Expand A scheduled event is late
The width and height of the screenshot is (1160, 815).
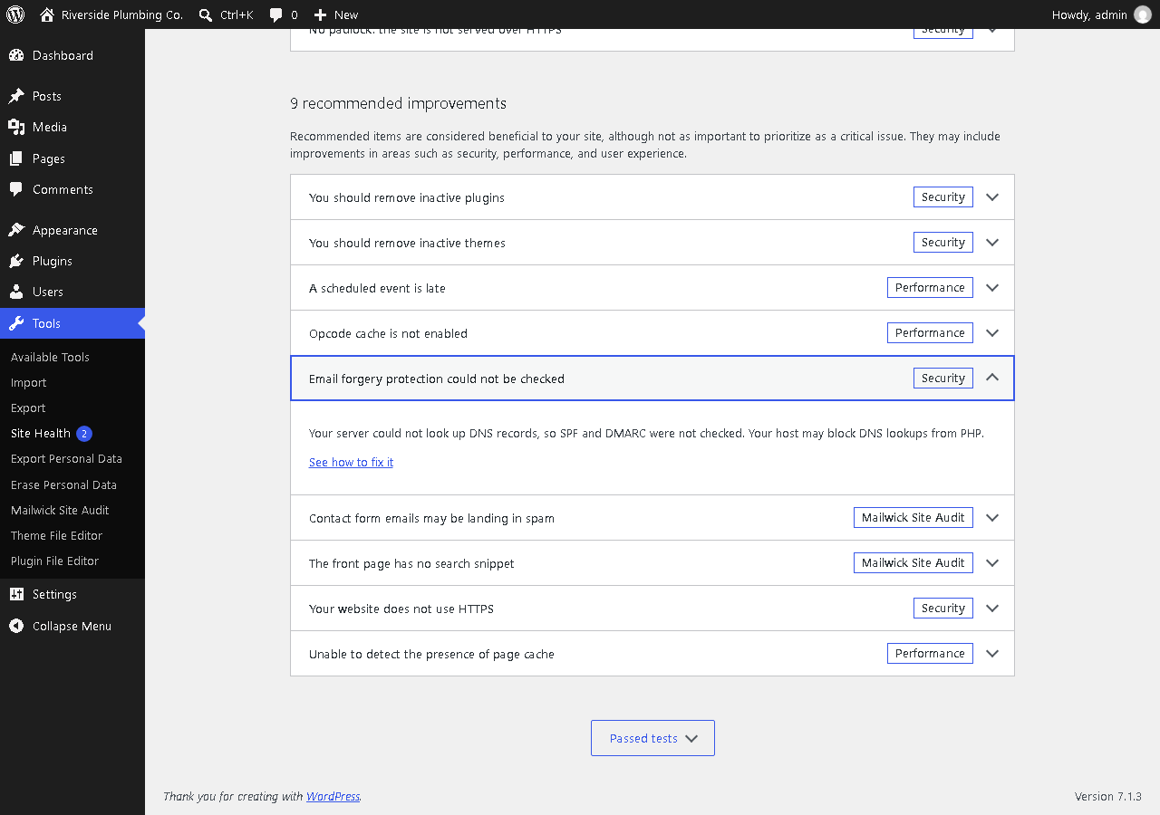[652, 288]
